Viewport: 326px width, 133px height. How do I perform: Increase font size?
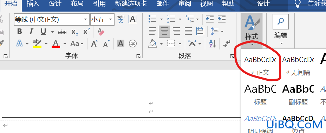coord(94,44)
